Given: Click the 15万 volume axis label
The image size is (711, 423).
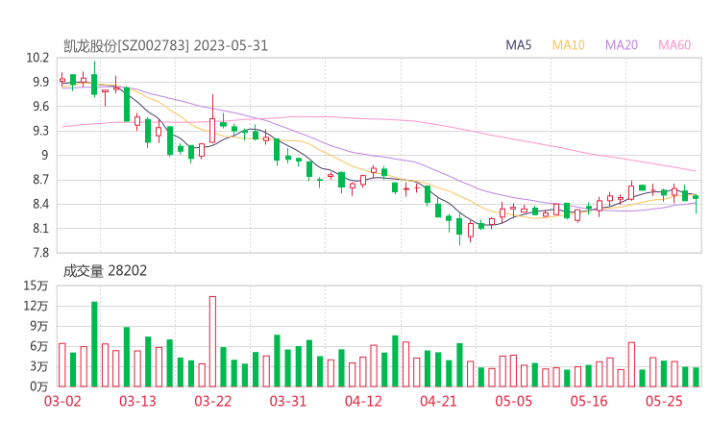Looking at the screenshot, I should pyautogui.click(x=36, y=286).
